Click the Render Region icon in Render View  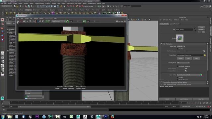click(x=21, y=21)
